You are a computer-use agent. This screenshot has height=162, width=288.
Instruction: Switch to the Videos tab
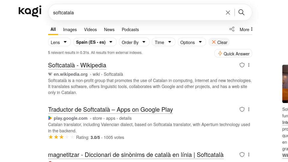[90, 30]
